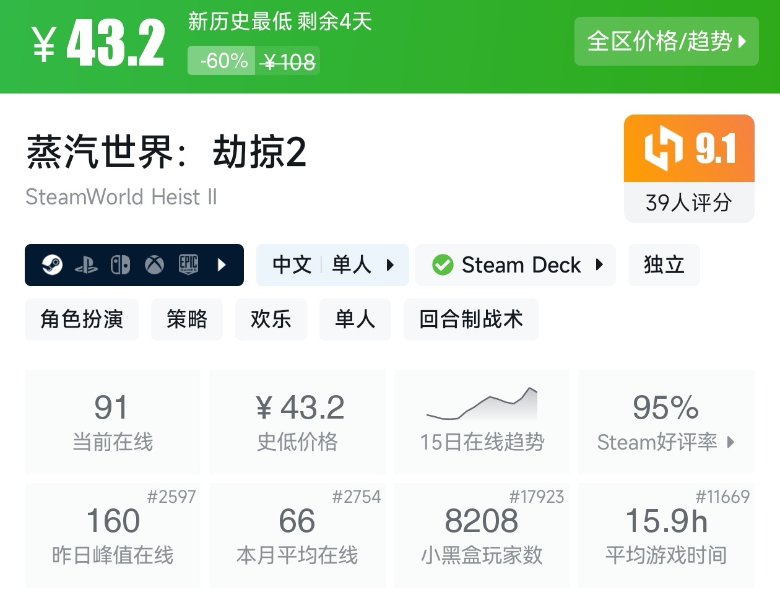Select the 欢乐 tag

point(271,320)
